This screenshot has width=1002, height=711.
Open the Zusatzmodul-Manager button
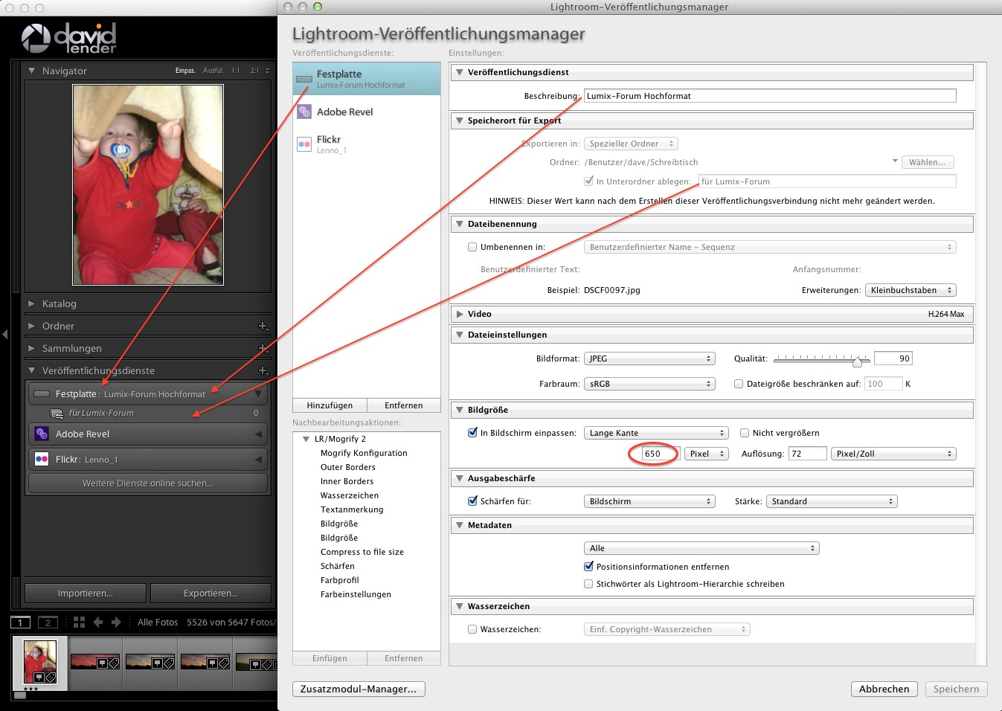(359, 689)
